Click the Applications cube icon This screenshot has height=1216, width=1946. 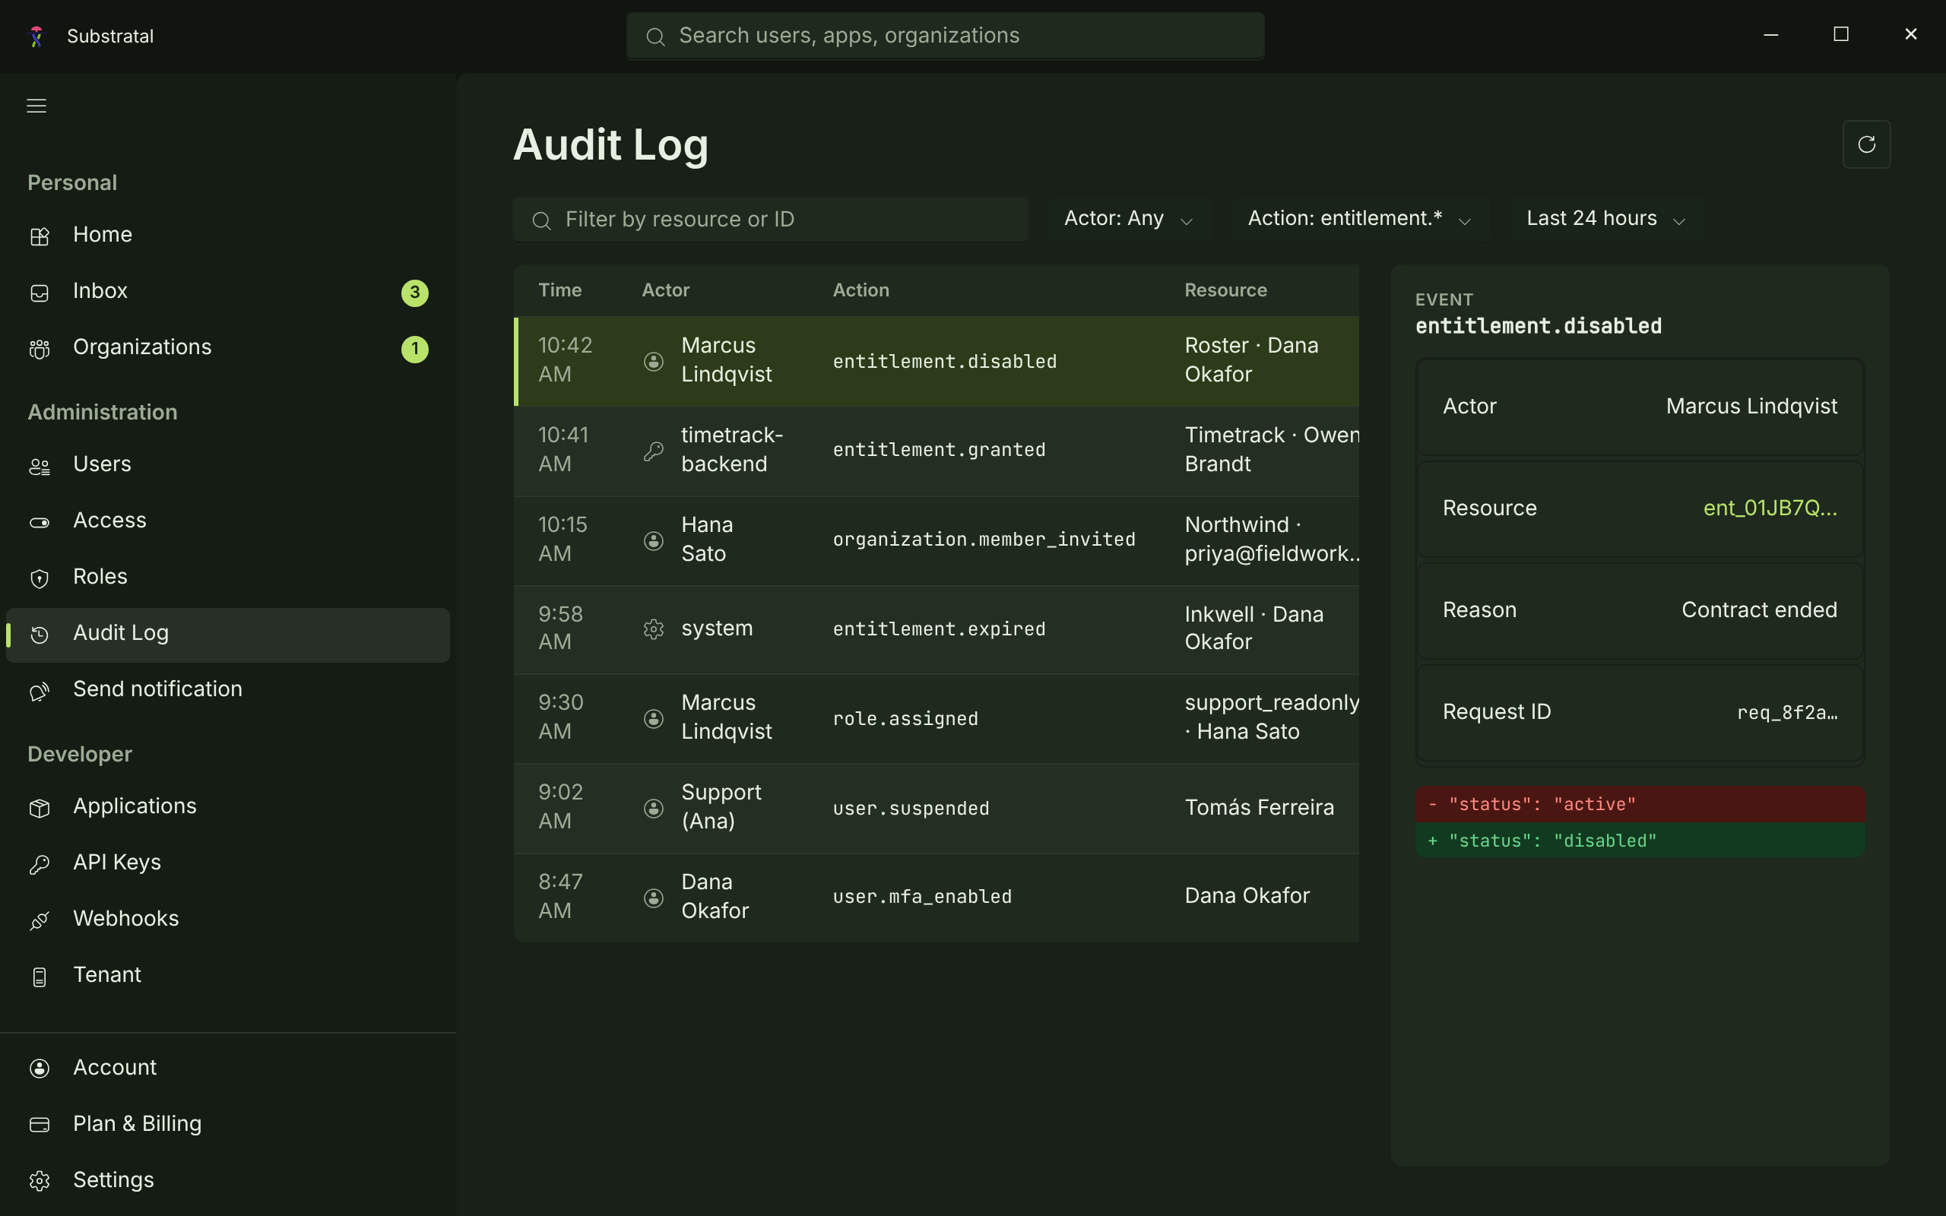tap(40, 808)
